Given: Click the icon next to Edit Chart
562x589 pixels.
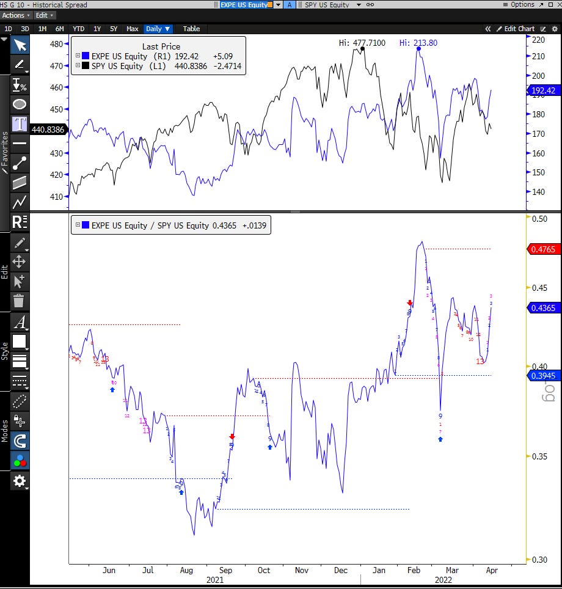Looking at the screenshot, I should [x=543, y=29].
